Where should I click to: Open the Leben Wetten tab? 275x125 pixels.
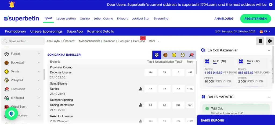[x=66, y=18]
